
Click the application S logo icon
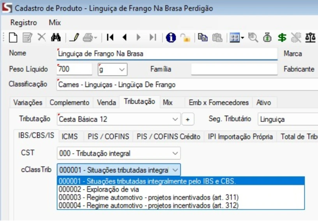tap(7, 8)
